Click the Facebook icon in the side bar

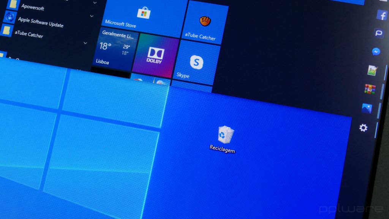click(x=382, y=15)
